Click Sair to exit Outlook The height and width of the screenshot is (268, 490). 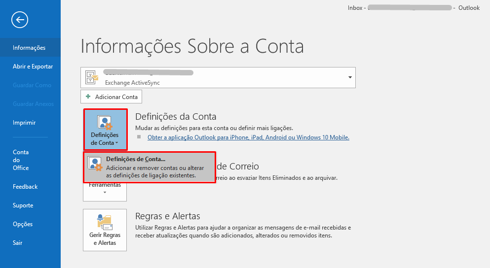coord(18,243)
